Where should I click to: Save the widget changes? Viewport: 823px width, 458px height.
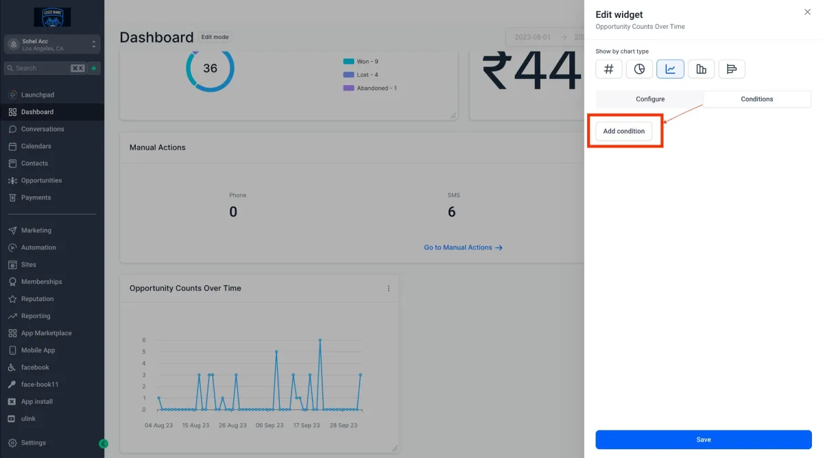(x=703, y=439)
